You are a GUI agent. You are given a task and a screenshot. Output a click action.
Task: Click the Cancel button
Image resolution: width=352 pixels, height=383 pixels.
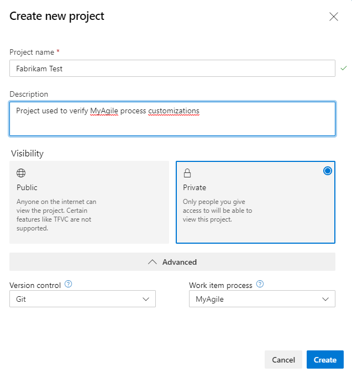(x=283, y=360)
